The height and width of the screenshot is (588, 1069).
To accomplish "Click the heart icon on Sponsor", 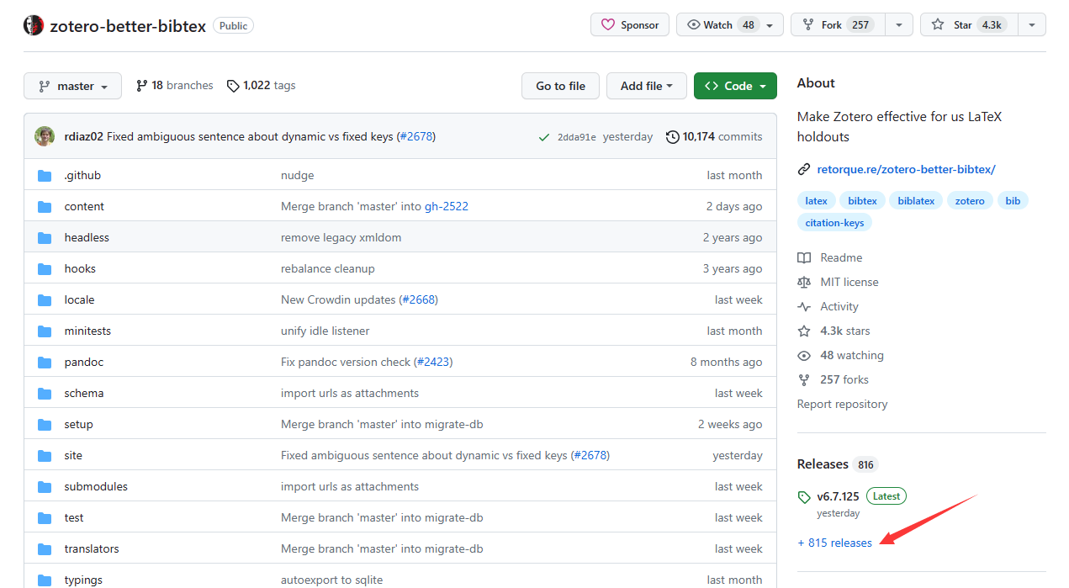I will click(608, 25).
